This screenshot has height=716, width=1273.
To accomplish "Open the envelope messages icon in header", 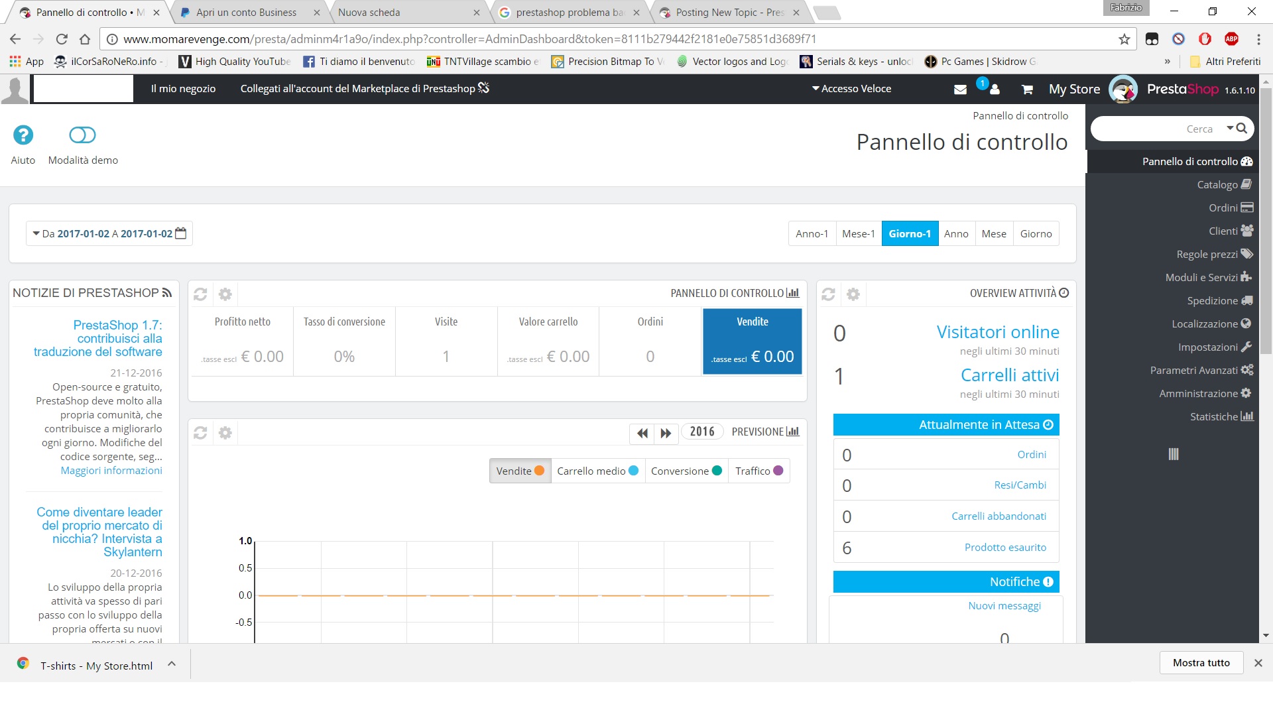I will (960, 89).
